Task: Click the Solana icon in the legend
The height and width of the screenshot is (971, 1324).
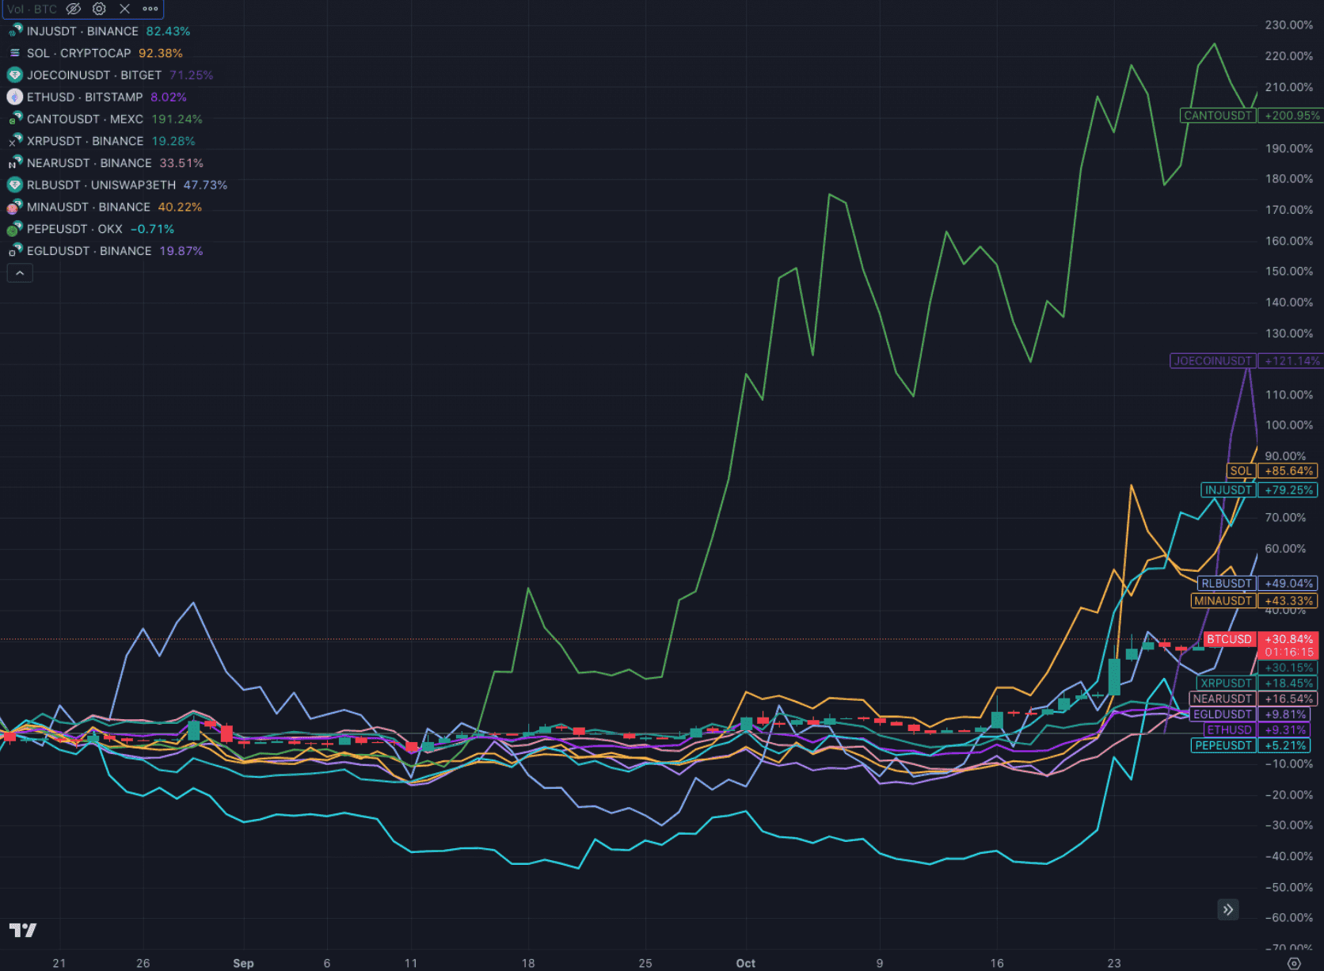Action: [14, 53]
